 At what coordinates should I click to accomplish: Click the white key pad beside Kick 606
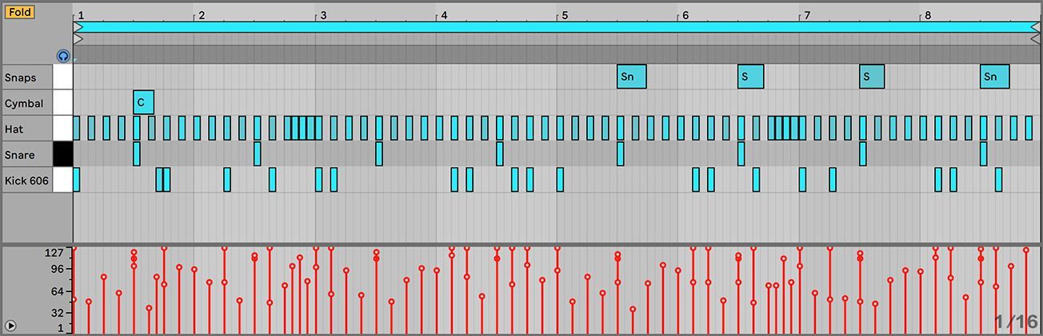click(62, 180)
